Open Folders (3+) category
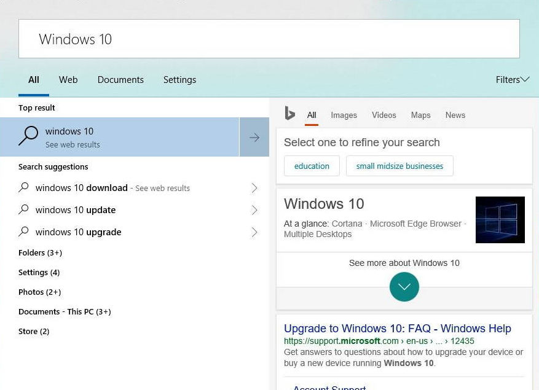 tap(40, 253)
